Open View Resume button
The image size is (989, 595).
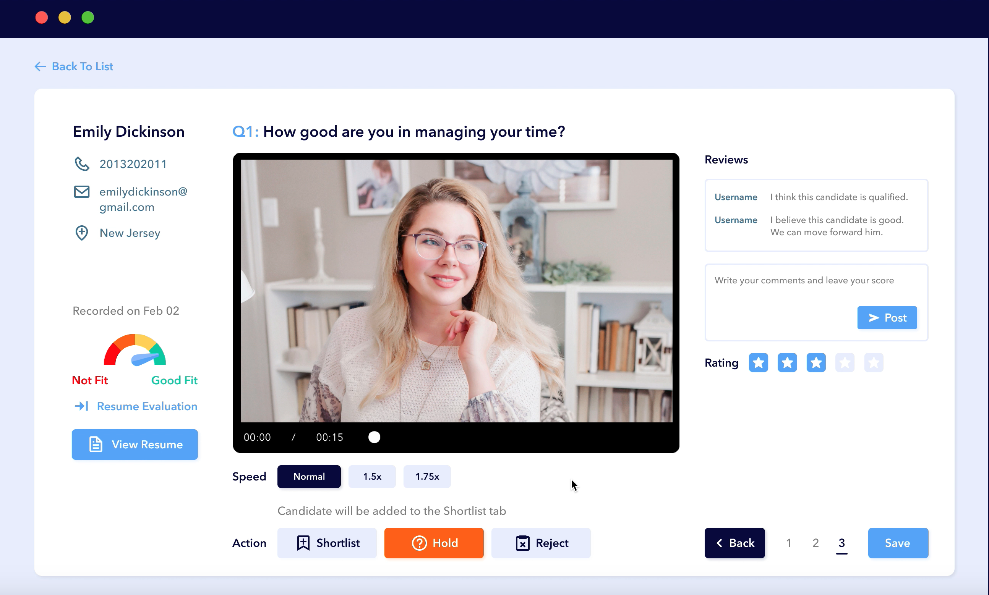pyautogui.click(x=135, y=444)
